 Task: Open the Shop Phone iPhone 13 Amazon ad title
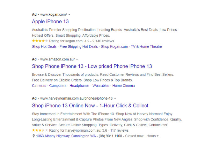click(92, 66)
